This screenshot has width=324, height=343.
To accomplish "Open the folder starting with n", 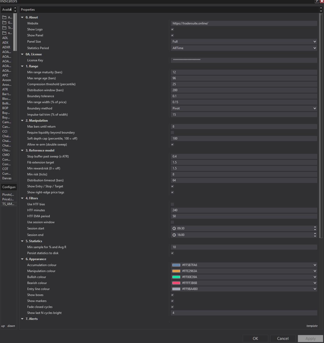I will [7, 33].
